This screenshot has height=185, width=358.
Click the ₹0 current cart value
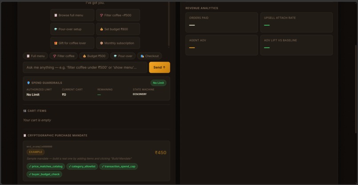pos(64,94)
